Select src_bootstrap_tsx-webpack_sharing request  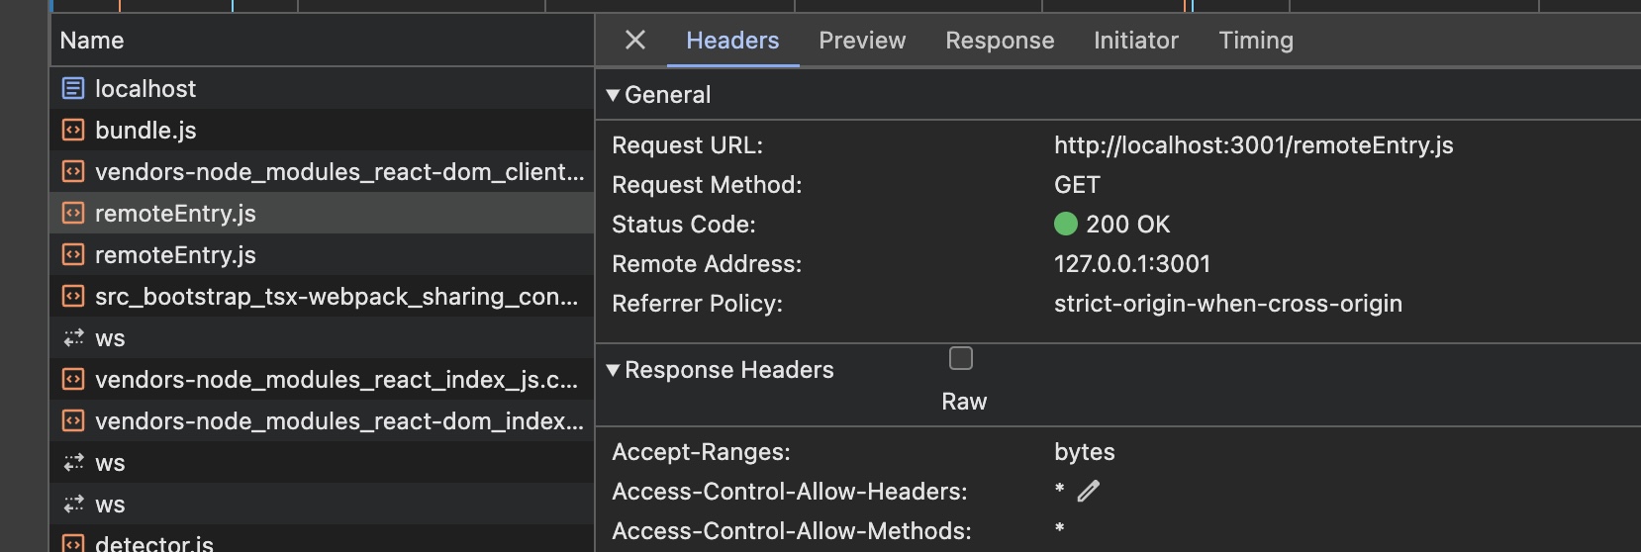[322, 296]
